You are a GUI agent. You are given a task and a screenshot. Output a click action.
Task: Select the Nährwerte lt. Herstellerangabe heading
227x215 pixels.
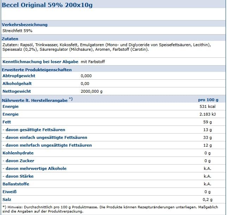[34, 100]
